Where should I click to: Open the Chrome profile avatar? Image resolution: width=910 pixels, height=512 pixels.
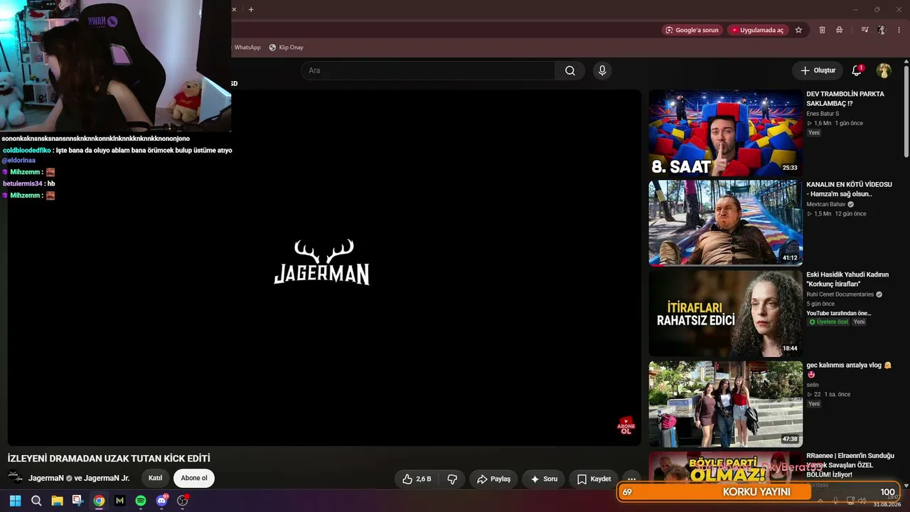click(x=882, y=30)
